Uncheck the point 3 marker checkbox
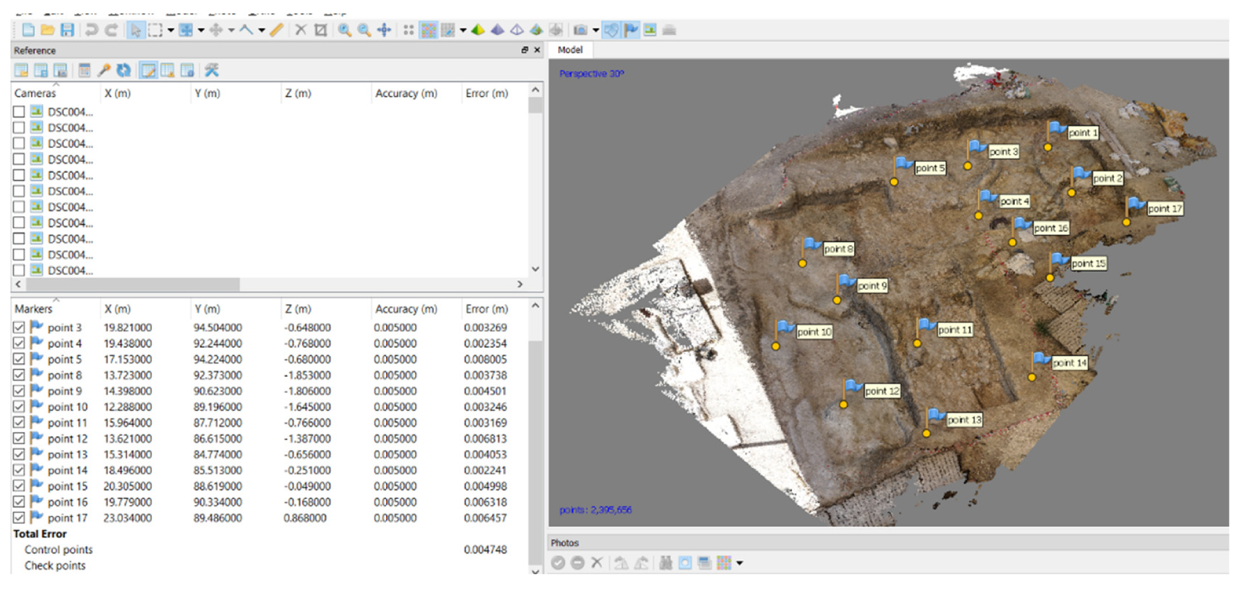The width and height of the screenshot is (1241, 593). (x=19, y=327)
